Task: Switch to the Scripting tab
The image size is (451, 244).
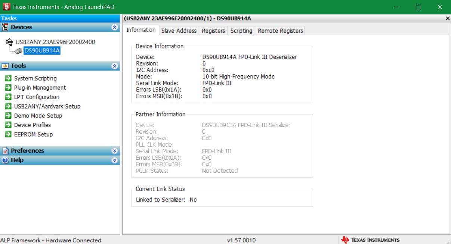Action: tap(241, 31)
